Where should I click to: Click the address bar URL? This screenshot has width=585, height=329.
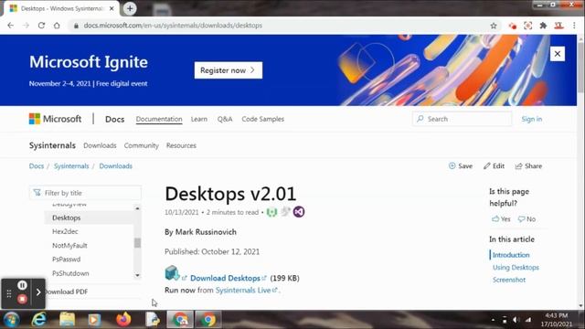[x=173, y=26]
